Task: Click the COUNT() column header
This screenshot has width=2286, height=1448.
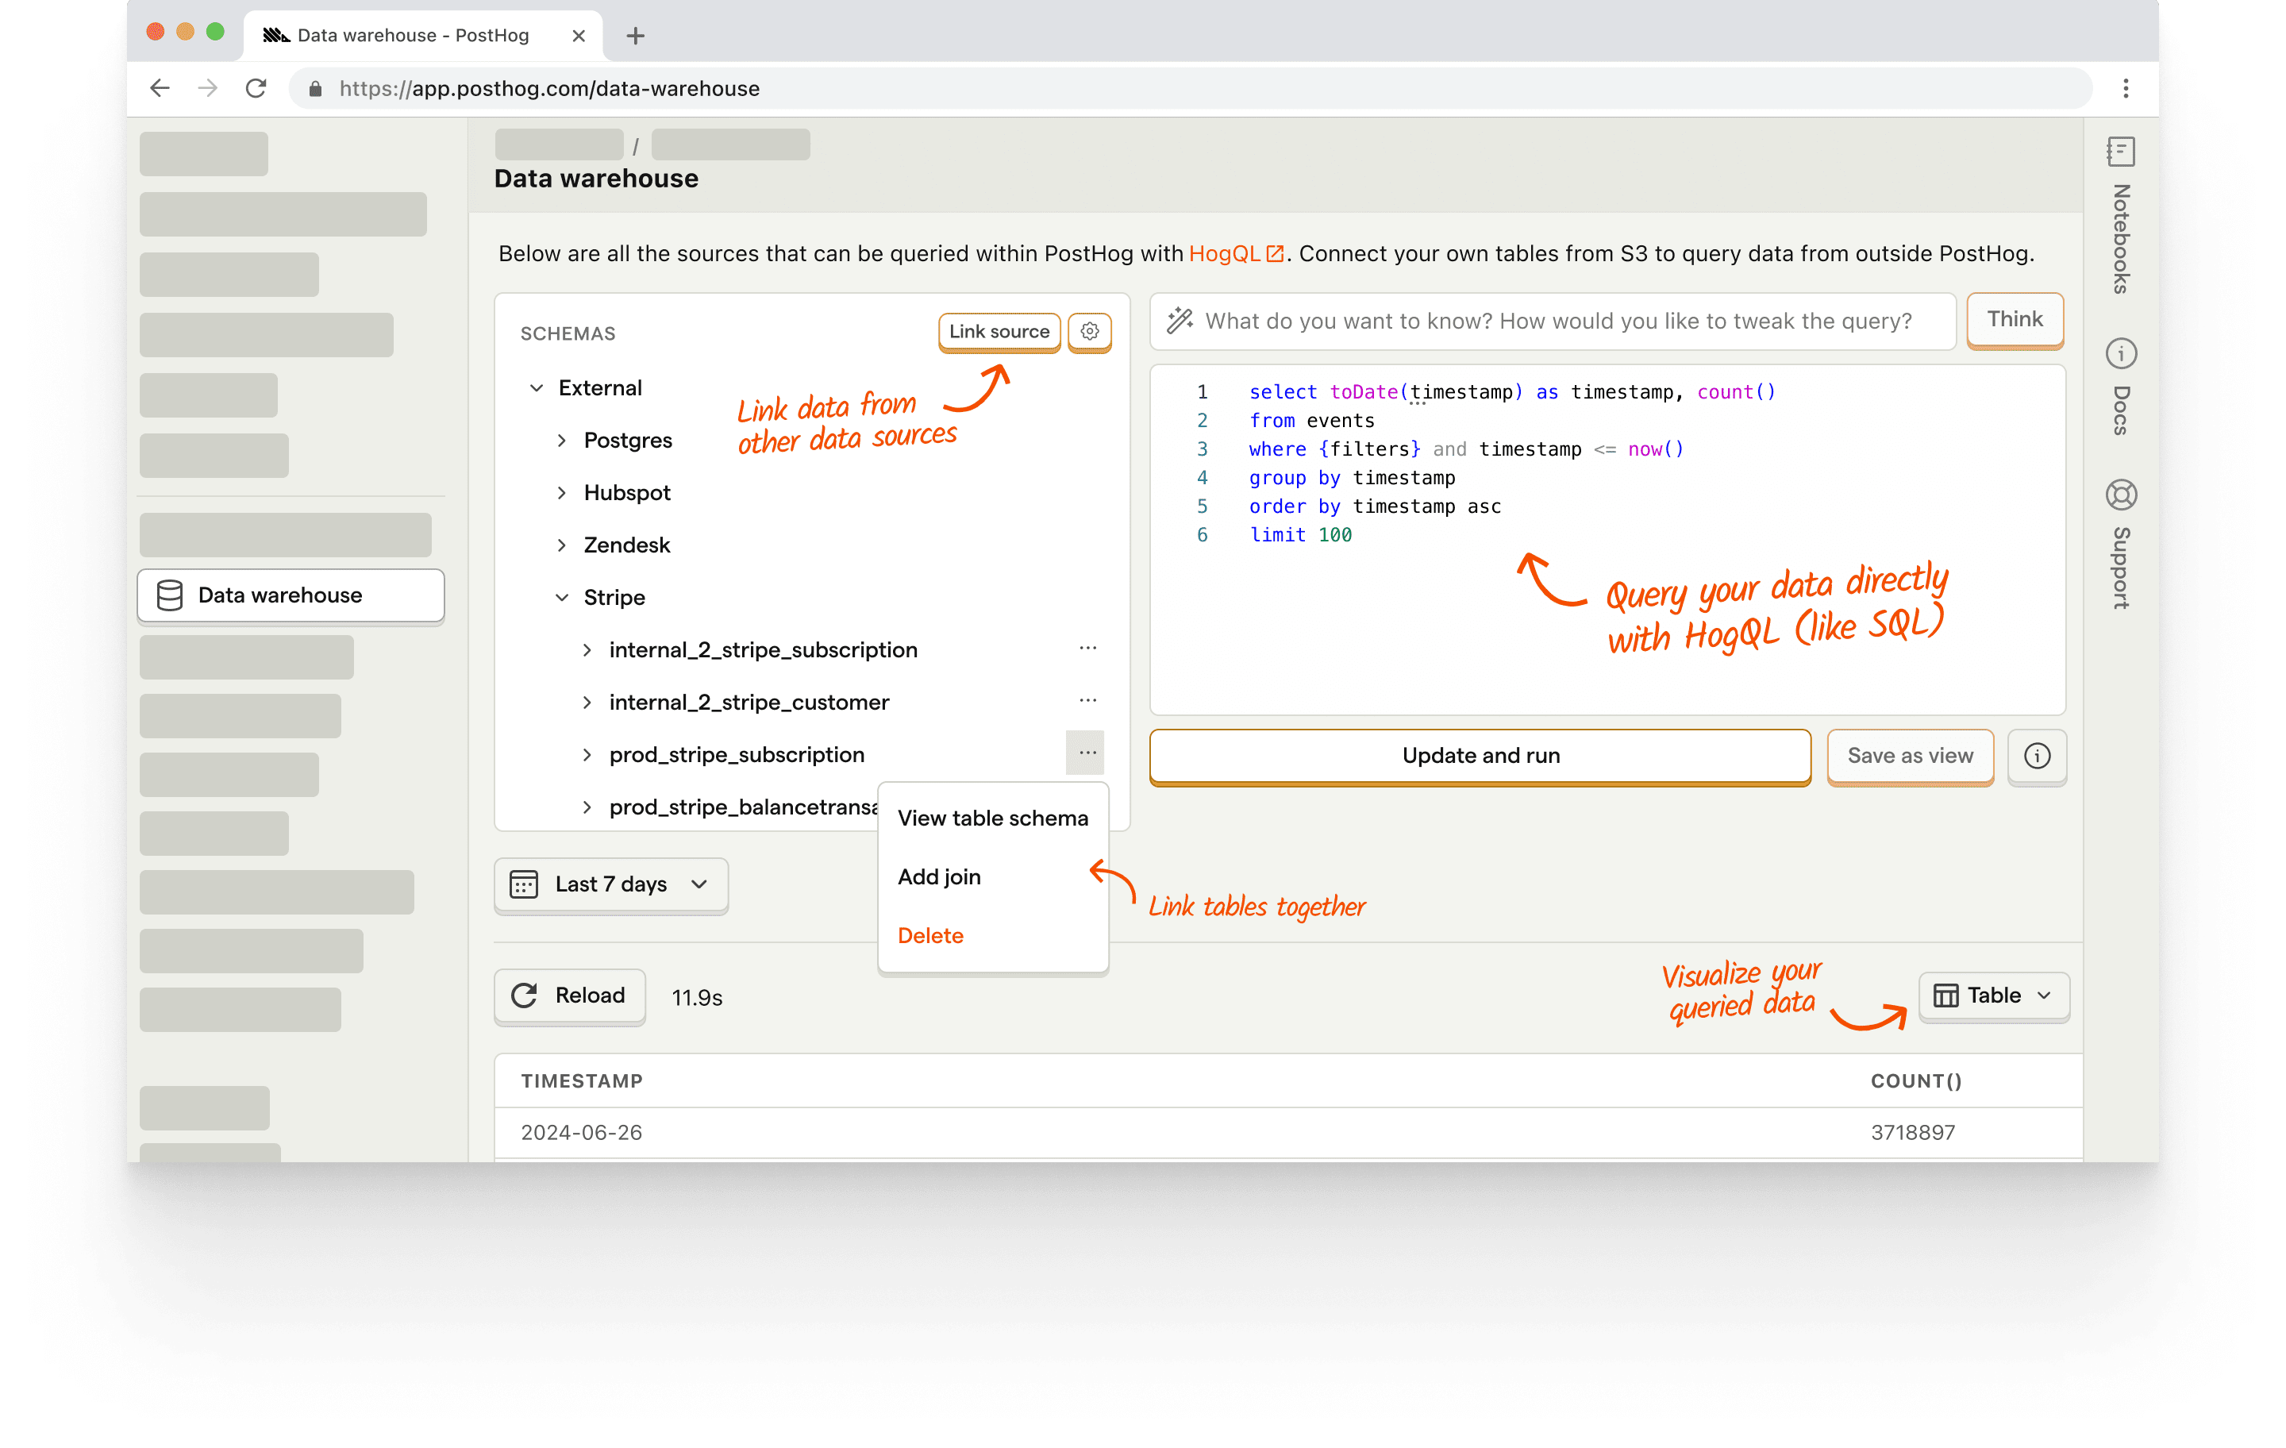Action: pos(1916,1080)
